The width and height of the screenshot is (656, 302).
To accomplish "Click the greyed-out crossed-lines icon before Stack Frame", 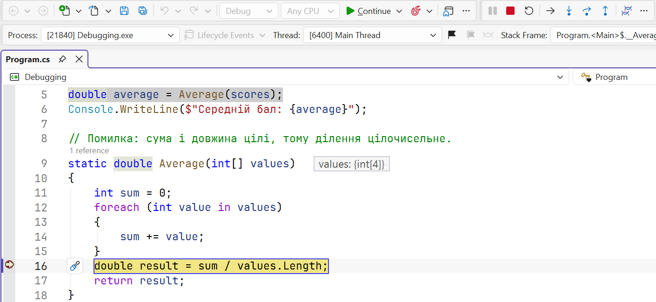I will pyautogui.click(x=488, y=35).
